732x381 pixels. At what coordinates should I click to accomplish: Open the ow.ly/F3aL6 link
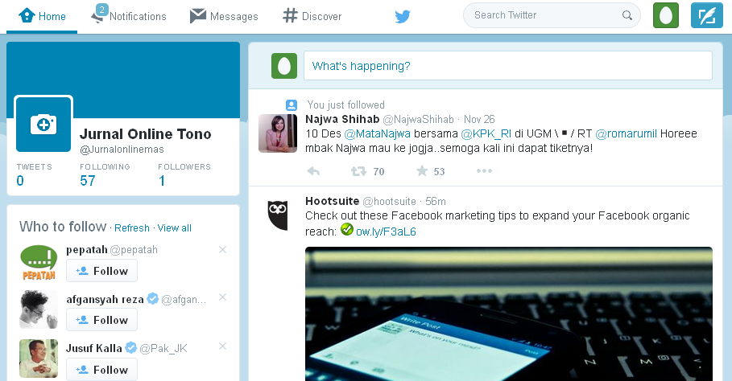tap(386, 231)
